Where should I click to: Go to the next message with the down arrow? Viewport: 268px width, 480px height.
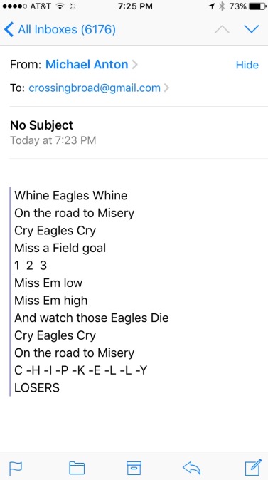(x=252, y=29)
